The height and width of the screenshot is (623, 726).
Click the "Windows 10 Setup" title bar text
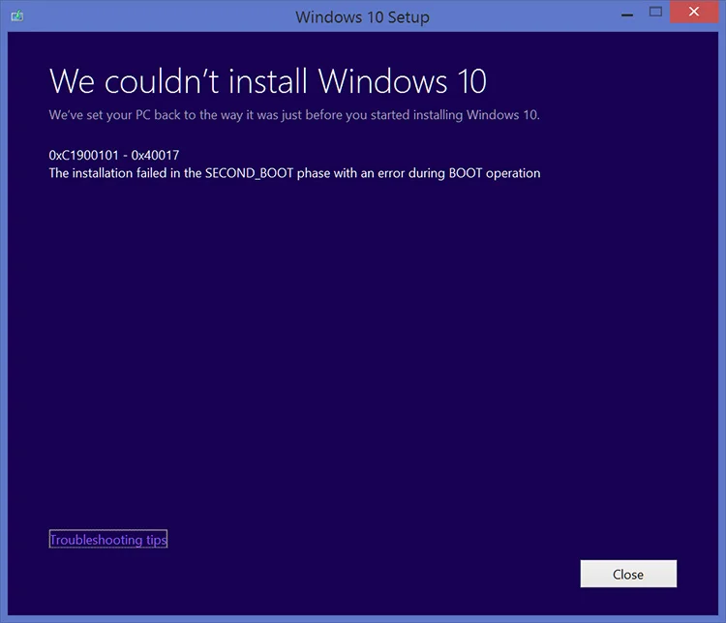pyautogui.click(x=363, y=17)
